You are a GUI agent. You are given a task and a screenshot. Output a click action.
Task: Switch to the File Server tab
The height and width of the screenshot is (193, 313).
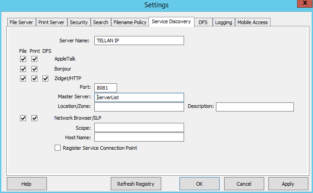21,22
